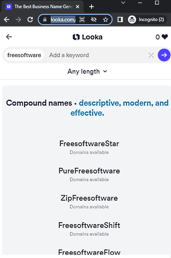This screenshot has width=171, height=258.
Task: Submit keywords with the purple arrow button
Action: (x=164, y=55)
